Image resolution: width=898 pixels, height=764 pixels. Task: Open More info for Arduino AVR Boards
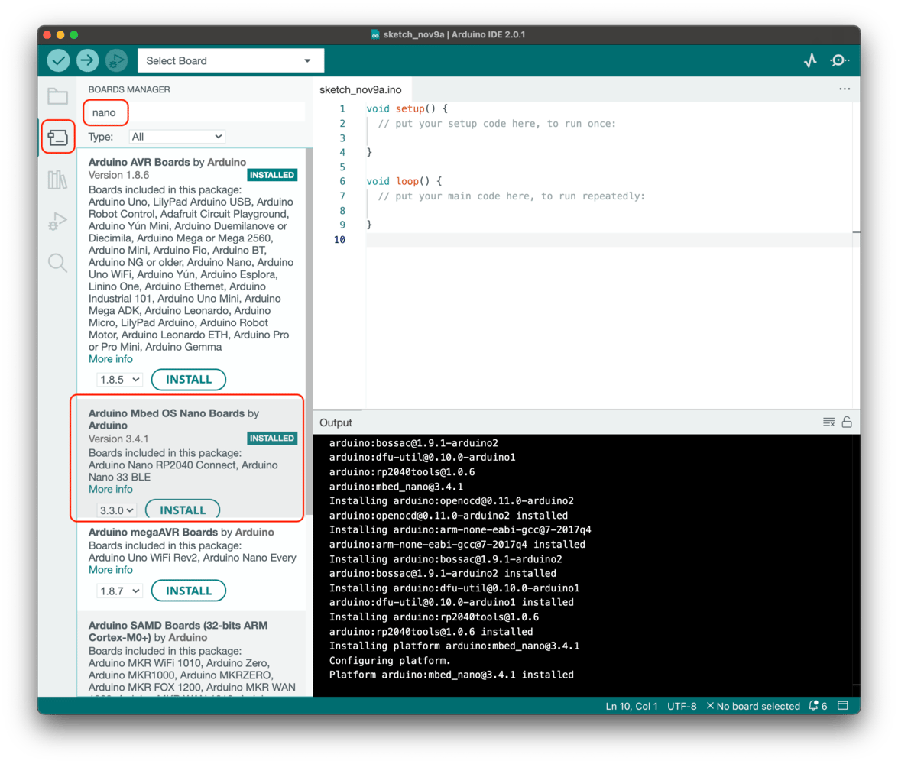(x=111, y=359)
